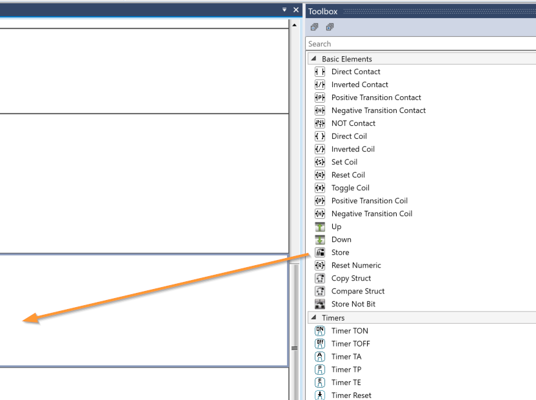This screenshot has height=400, width=536.
Task: Collapse the Timers section
Action: (314, 317)
